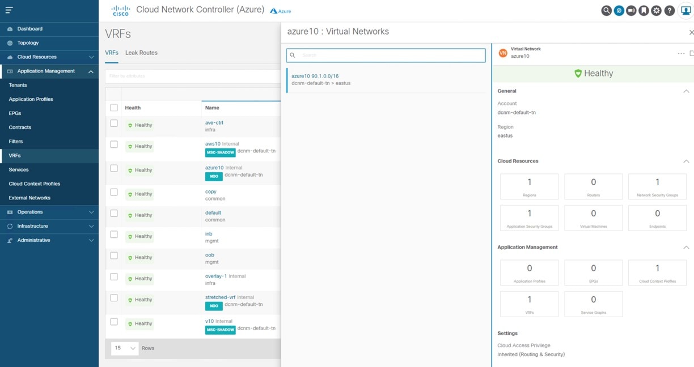This screenshot has height=367, width=694.
Task: Open the help question mark icon
Action: [x=669, y=11]
